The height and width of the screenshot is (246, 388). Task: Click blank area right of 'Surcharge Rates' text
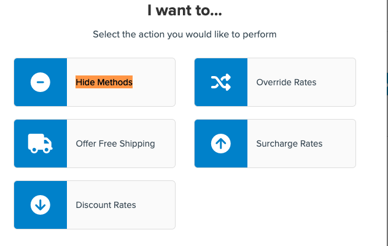pyautogui.click(x=340, y=144)
